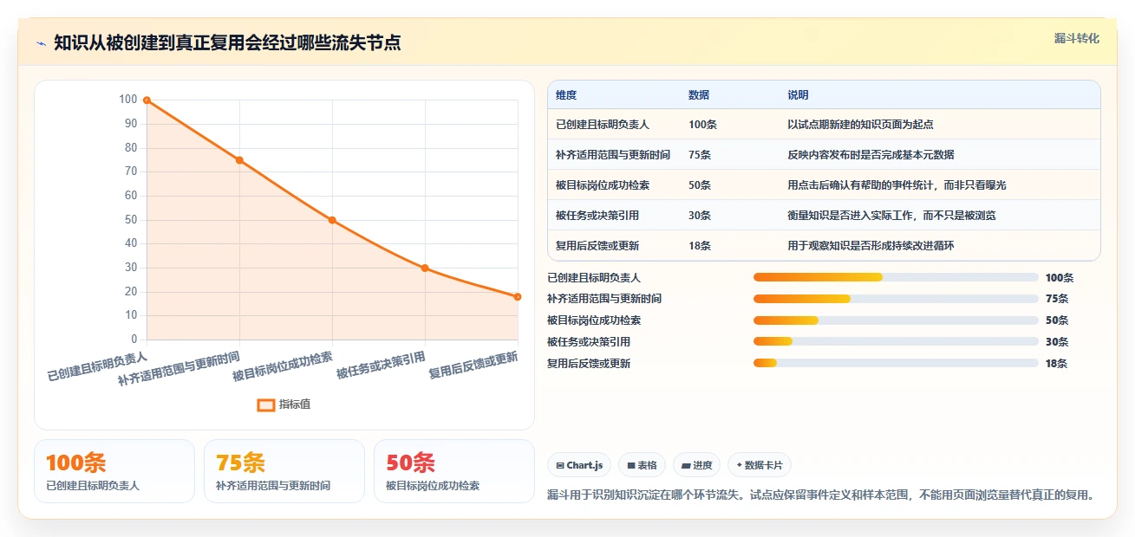
Task: Click the 数据卡片 chip
Action: pyautogui.click(x=759, y=465)
